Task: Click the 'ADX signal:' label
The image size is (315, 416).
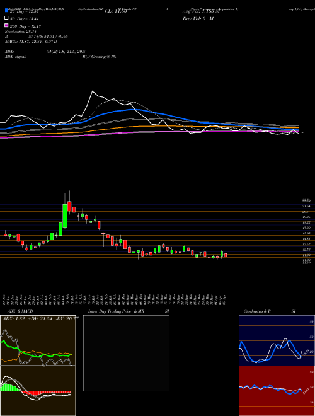Action: tap(16, 57)
